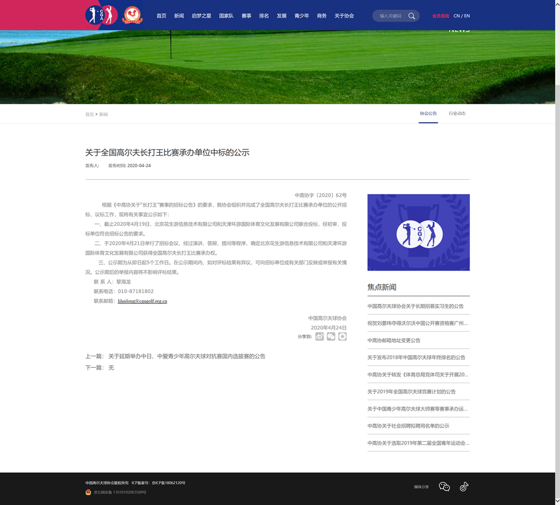Open the footer WeChat media icon

[445, 487]
